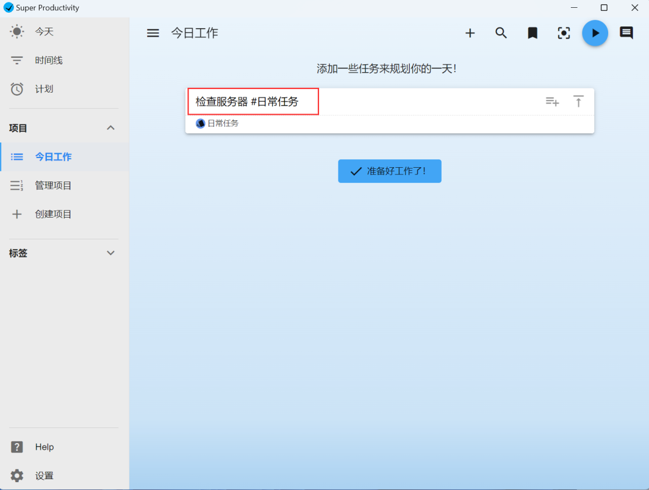Select the 今天 sun icon in sidebar
The height and width of the screenshot is (490, 649).
coord(17,31)
